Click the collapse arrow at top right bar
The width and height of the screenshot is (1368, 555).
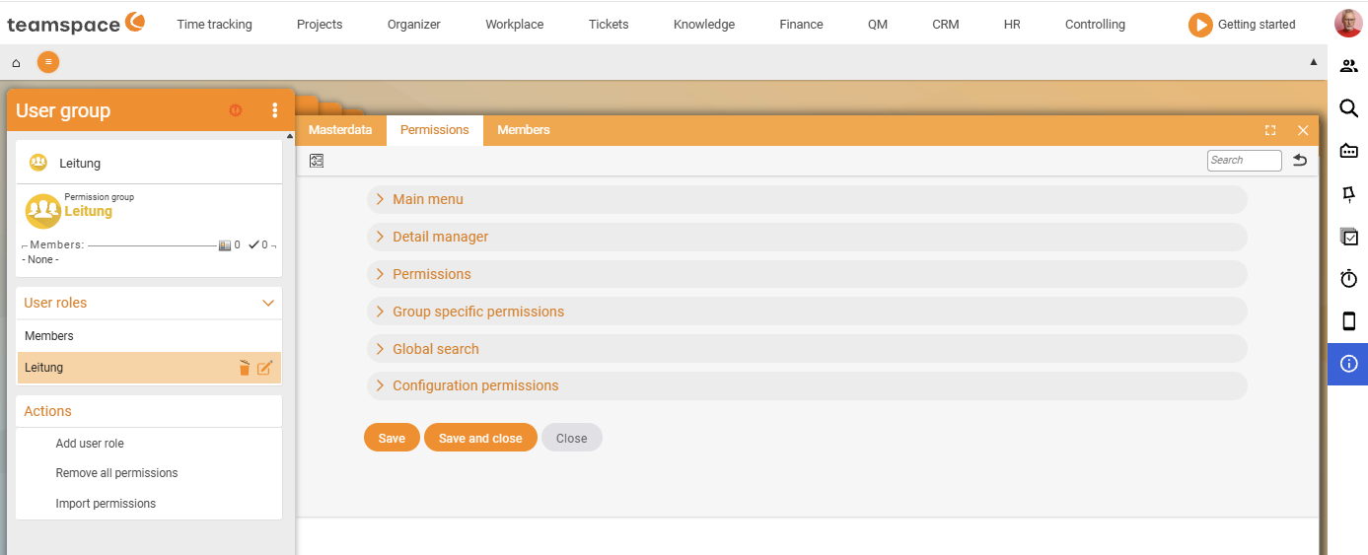coord(1313,62)
